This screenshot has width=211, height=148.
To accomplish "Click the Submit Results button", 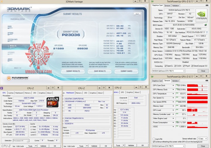I will 73,71.
